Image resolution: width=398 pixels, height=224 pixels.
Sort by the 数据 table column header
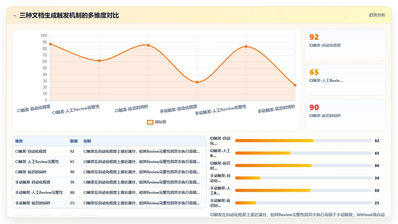(74, 141)
